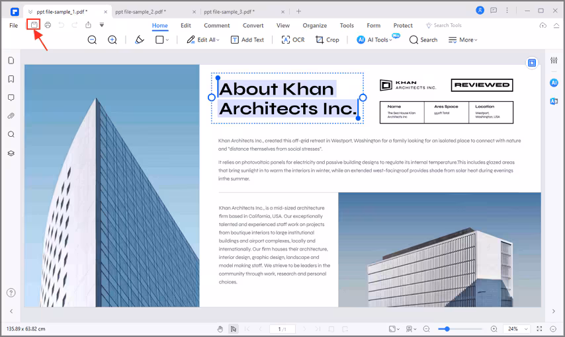Viewport: 565px width, 337px height.
Task: Open the Bookmarks panel in left sidebar
Action: (x=11, y=79)
